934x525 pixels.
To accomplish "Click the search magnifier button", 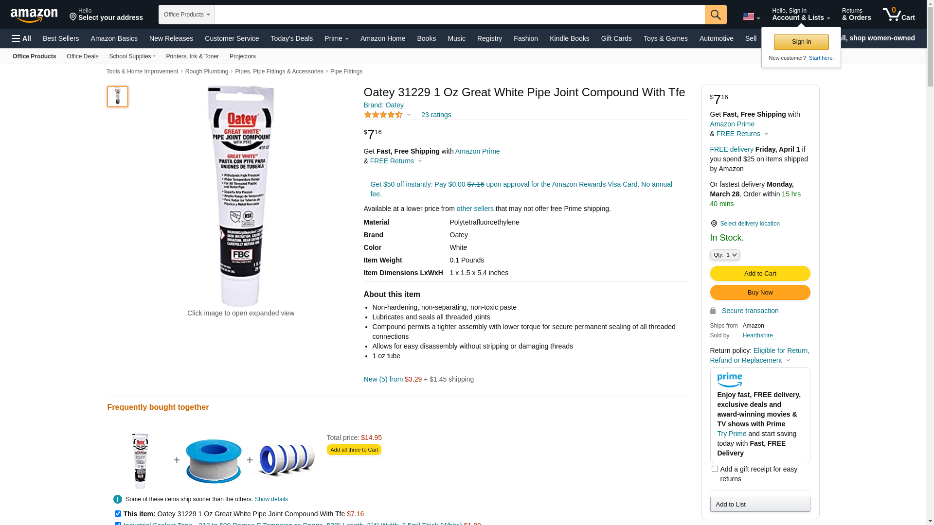I will 716,15.
